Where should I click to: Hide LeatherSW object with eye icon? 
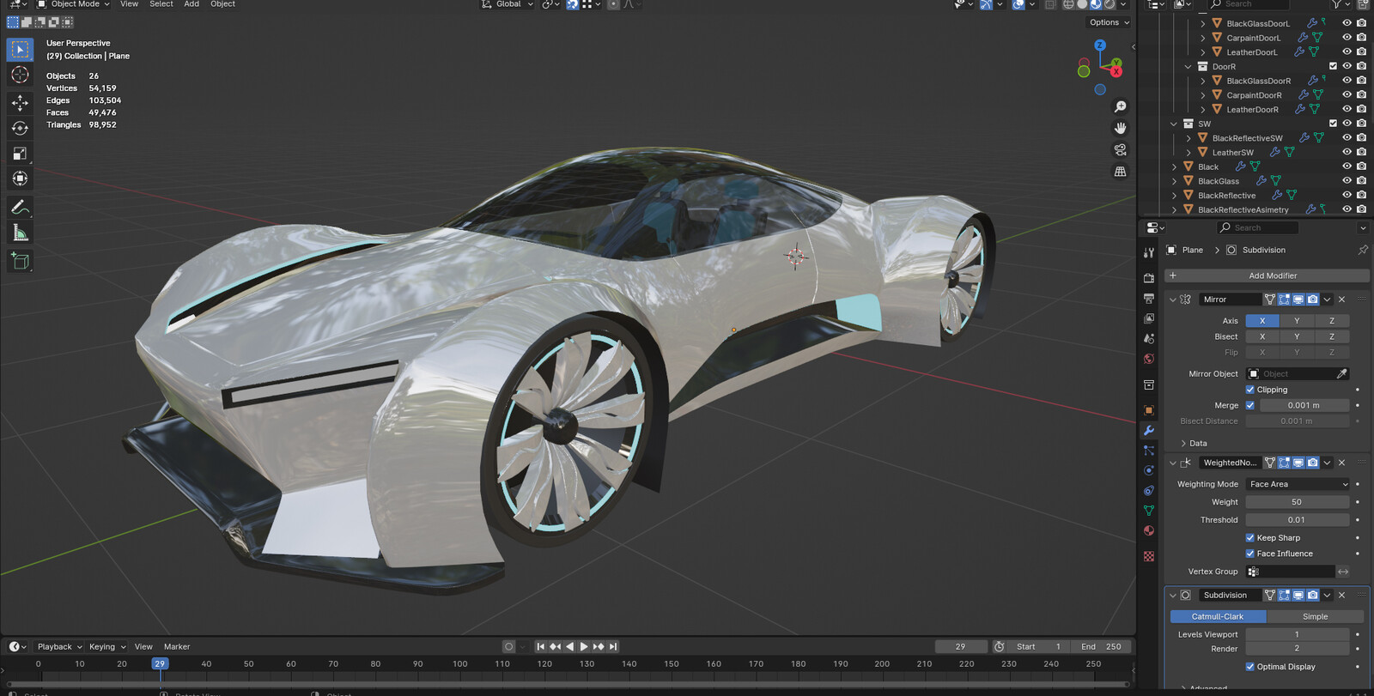click(1347, 152)
